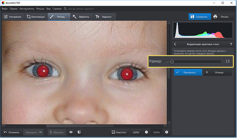Click the horizontal scrollbar thumb under image
Image resolution: width=237 pixels, height=138 pixels.
pyautogui.click(x=80, y=126)
